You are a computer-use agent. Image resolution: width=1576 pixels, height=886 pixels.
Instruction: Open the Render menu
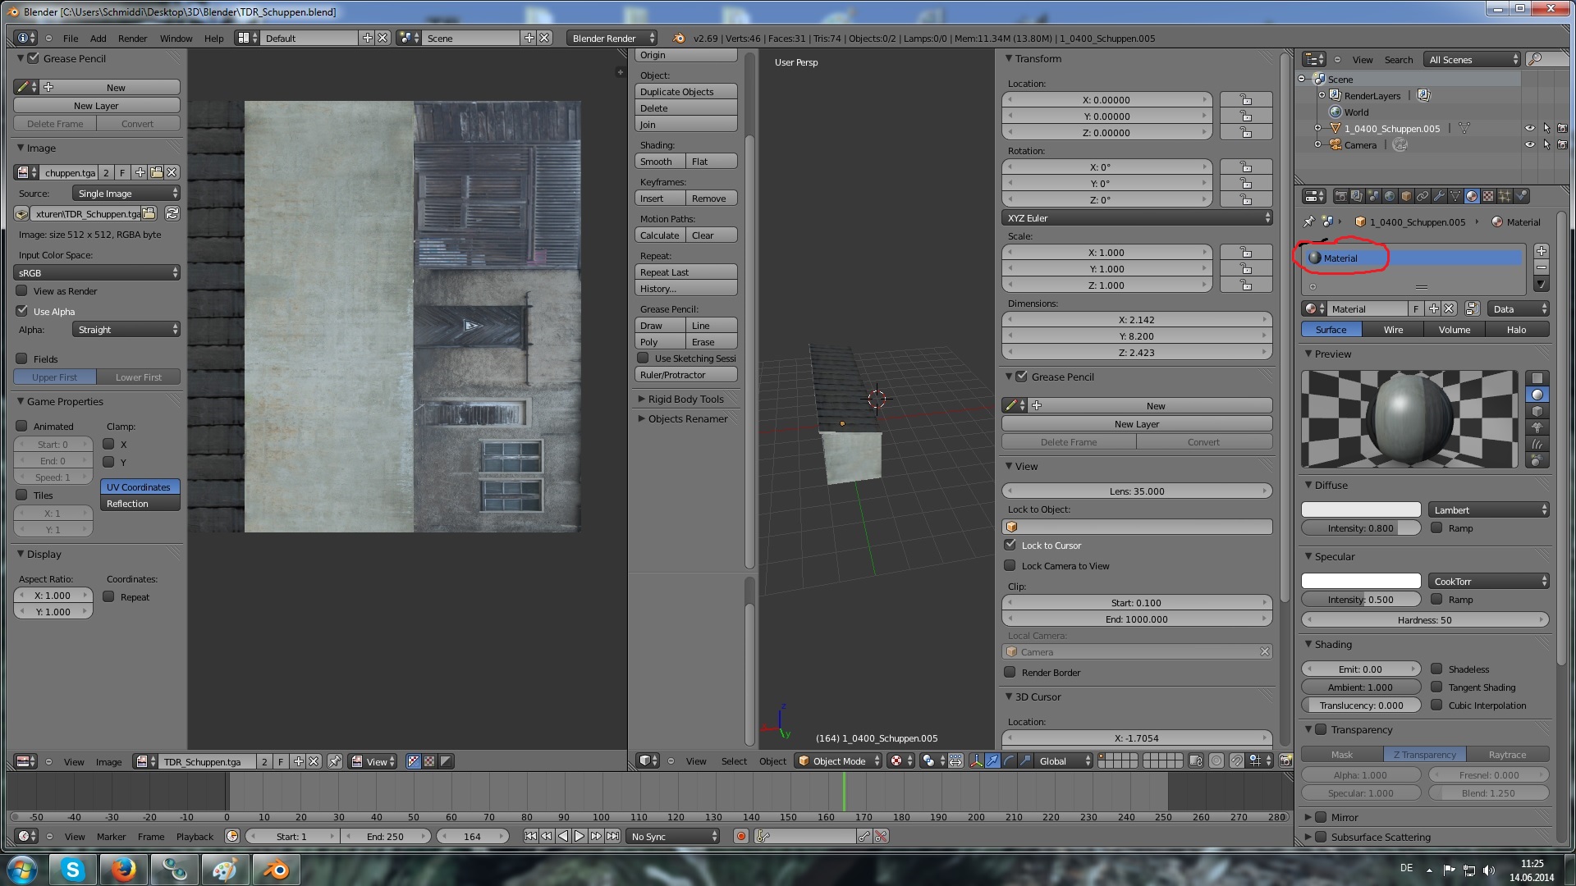[x=132, y=38]
